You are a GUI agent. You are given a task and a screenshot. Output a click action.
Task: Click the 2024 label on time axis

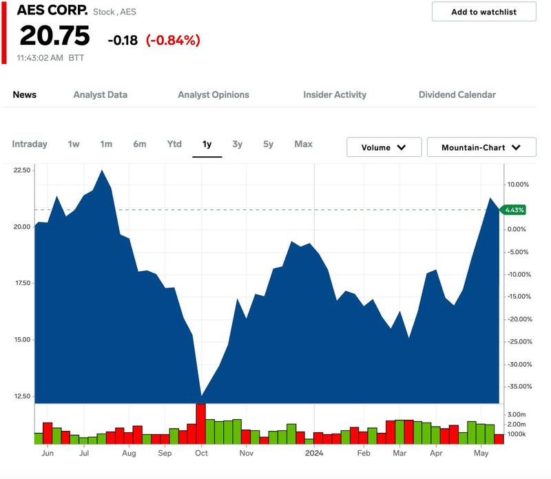point(314,453)
